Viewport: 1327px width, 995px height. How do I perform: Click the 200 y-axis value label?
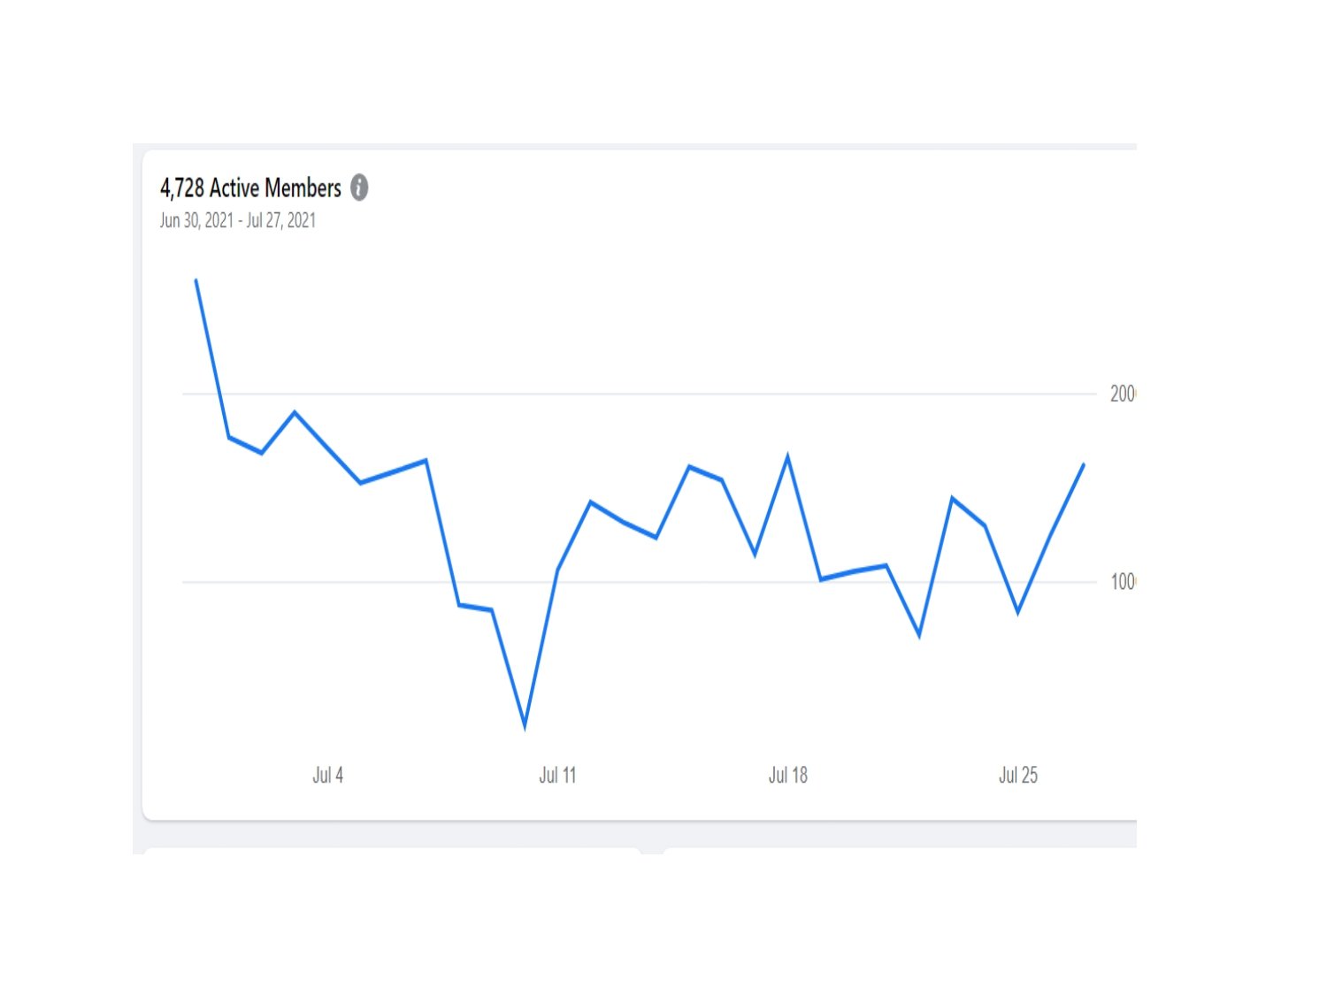point(1122,394)
